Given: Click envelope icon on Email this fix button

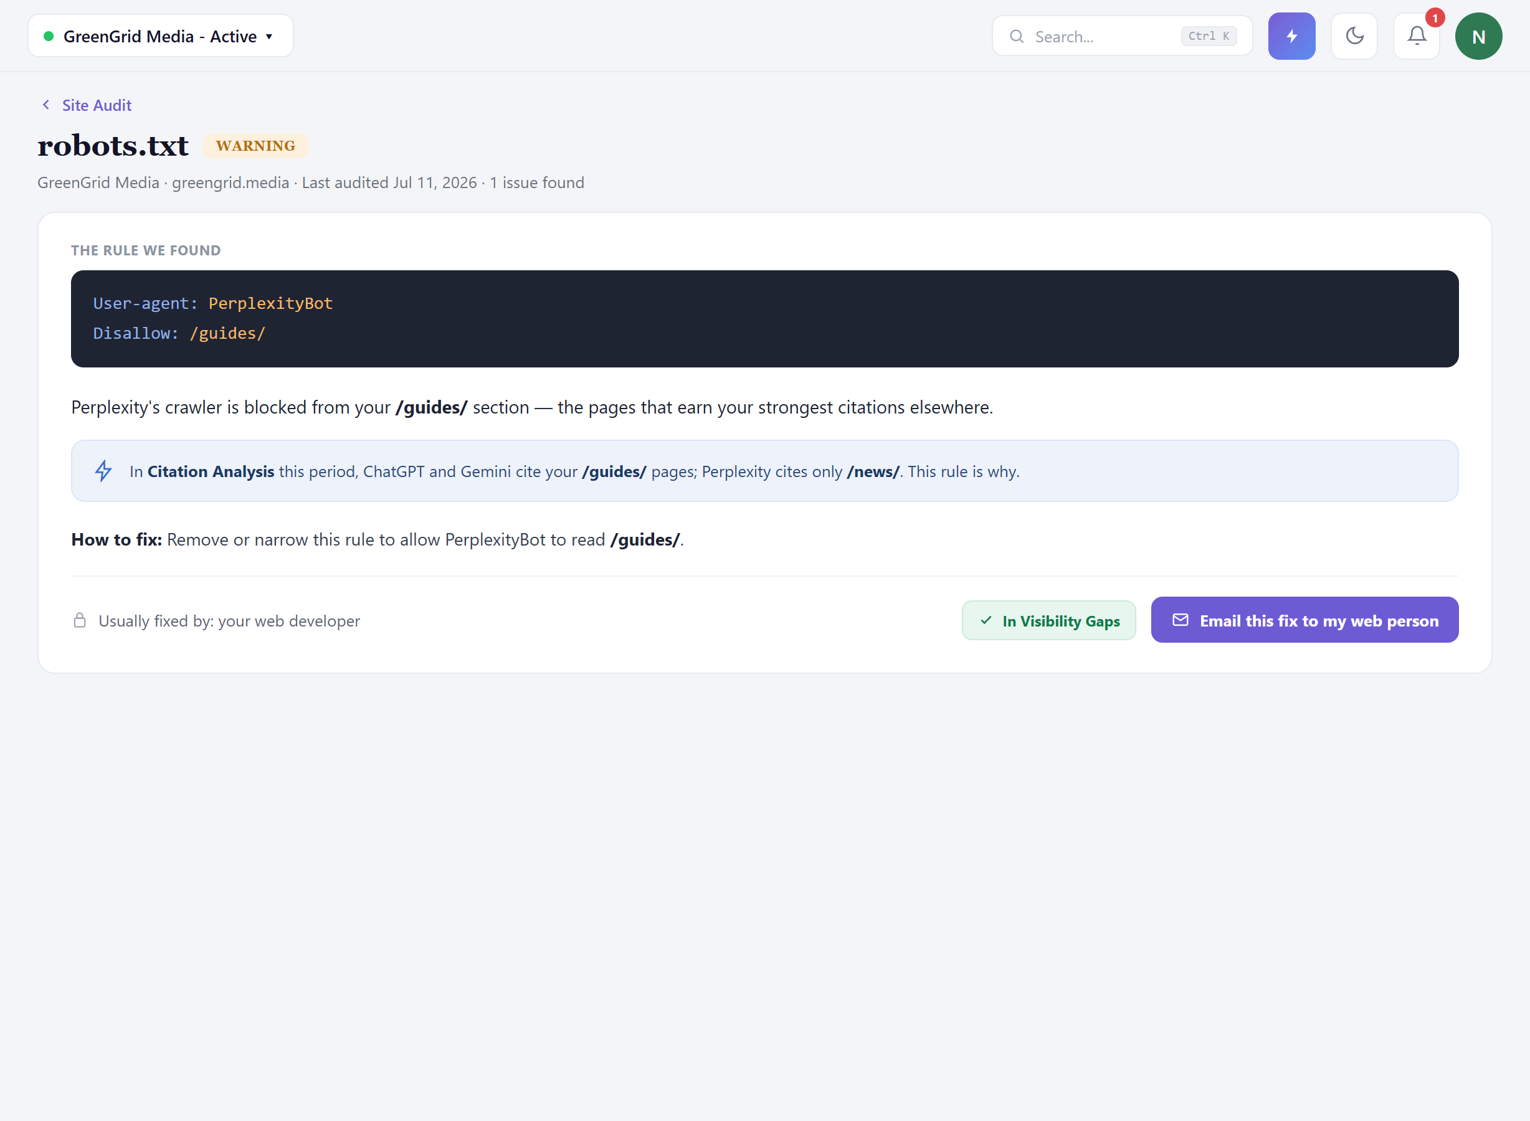Looking at the screenshot, I should (x=1181, y=620).
